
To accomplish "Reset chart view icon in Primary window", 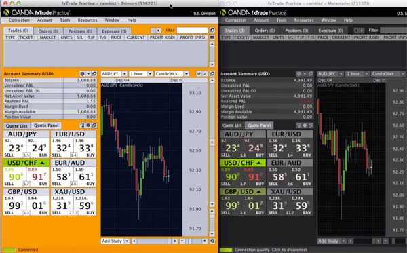I will (212, 241).
